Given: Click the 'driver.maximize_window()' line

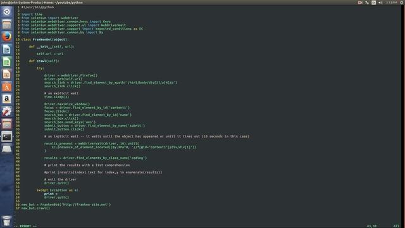Looking at the screenshot, I should [67, 104].
